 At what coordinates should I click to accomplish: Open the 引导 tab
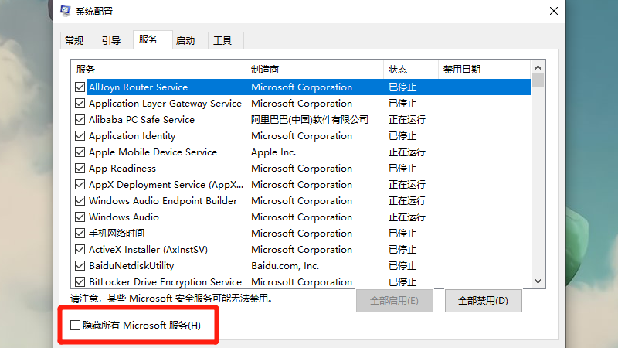110,40
